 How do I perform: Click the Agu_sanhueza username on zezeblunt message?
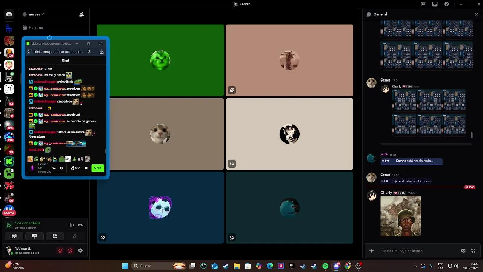[54, 114]
